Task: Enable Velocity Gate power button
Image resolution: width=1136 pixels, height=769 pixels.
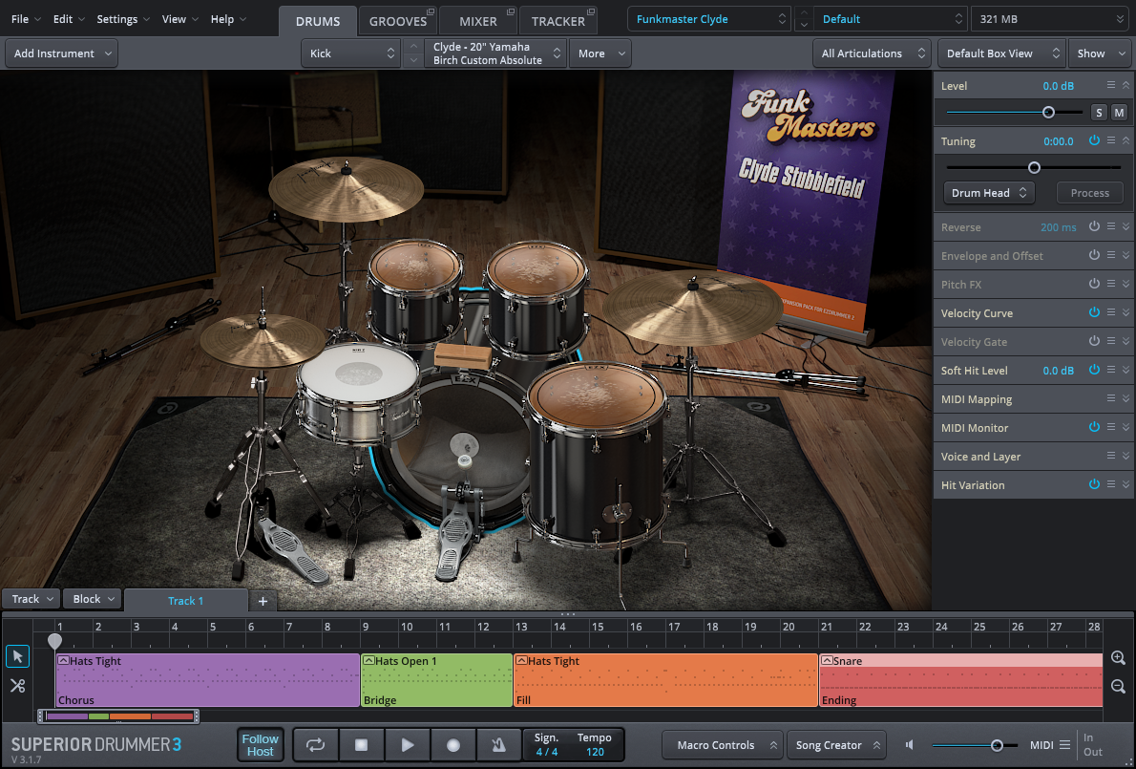Action: pyautogui.click(x=1094, y=341)
